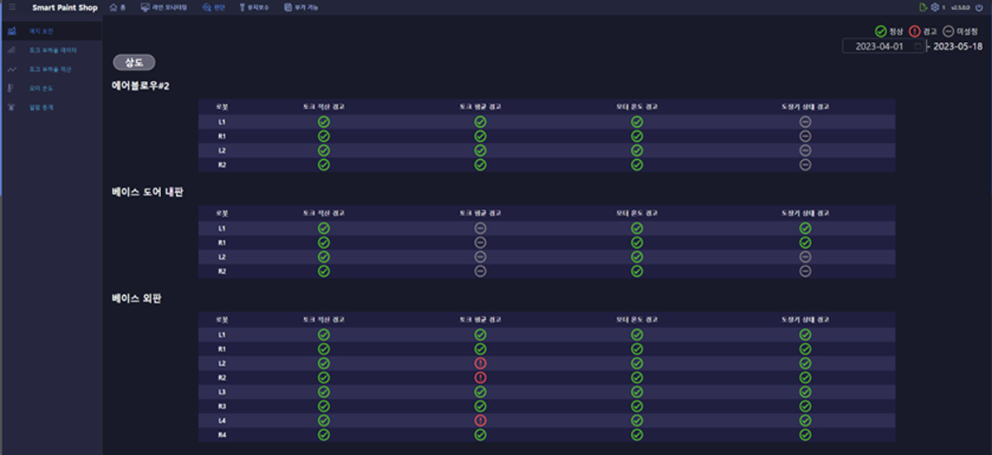Open the 부가 기능 menu
The height and width of the screenshot is (455, 992).
coord(301,7)
